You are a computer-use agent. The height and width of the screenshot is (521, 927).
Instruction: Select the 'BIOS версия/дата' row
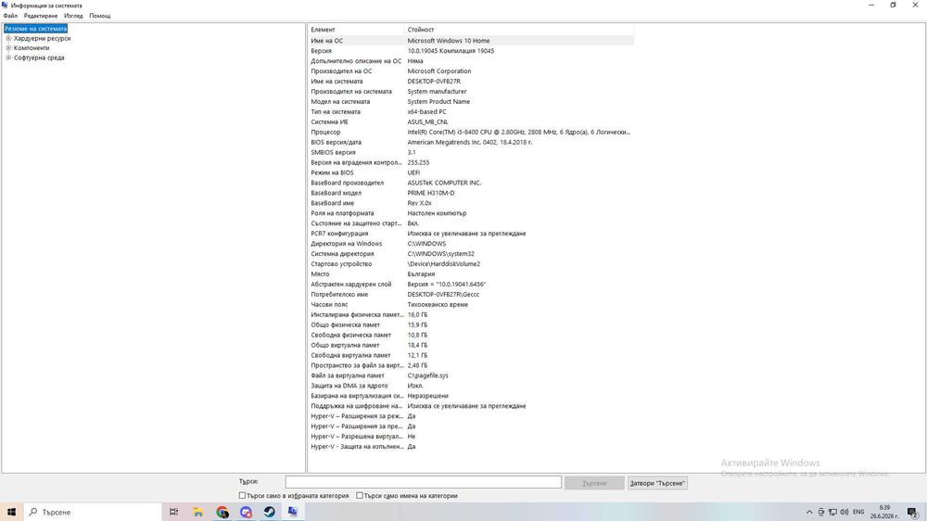click(x=471, y=142)
